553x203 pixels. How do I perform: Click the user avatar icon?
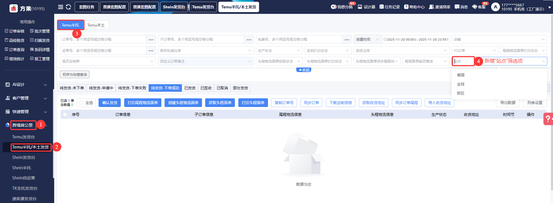point(495,7)
